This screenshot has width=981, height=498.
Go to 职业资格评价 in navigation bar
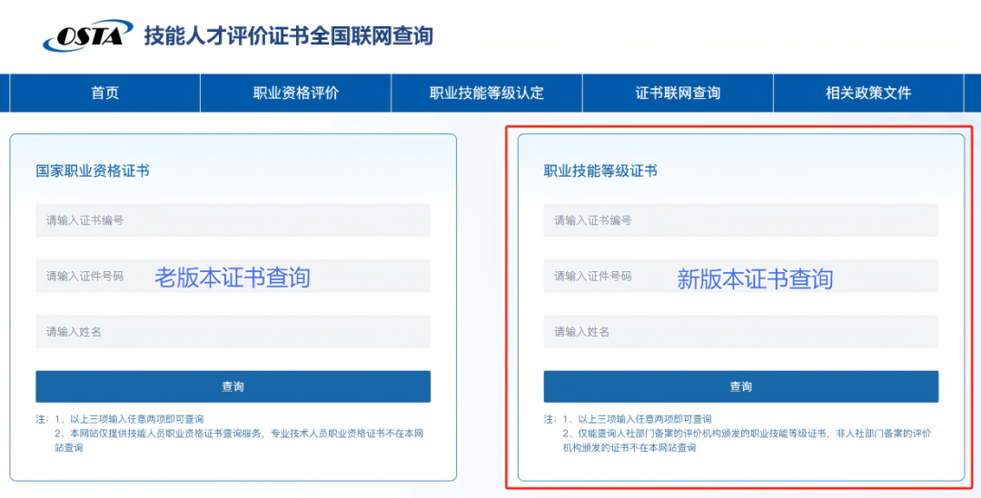(295, 93)
